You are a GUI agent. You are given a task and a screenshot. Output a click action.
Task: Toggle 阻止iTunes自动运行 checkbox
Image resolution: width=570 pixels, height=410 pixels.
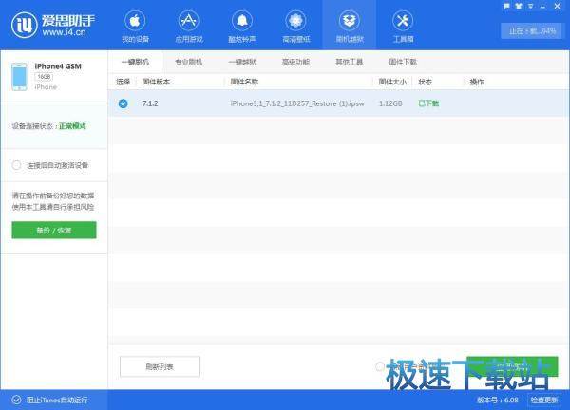[16, 400]
